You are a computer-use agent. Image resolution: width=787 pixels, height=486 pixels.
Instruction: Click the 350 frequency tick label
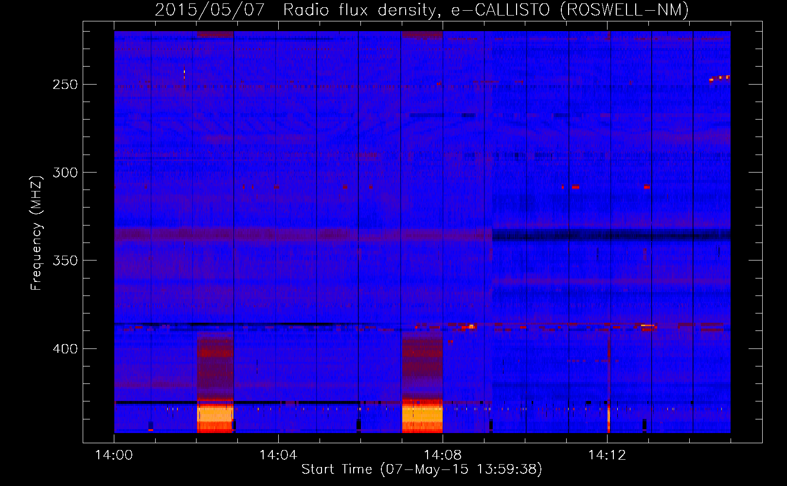(x=65, y=261)
